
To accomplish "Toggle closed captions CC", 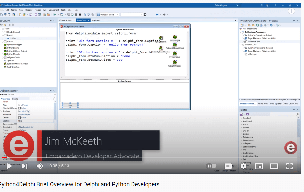I will pos(228,166).
